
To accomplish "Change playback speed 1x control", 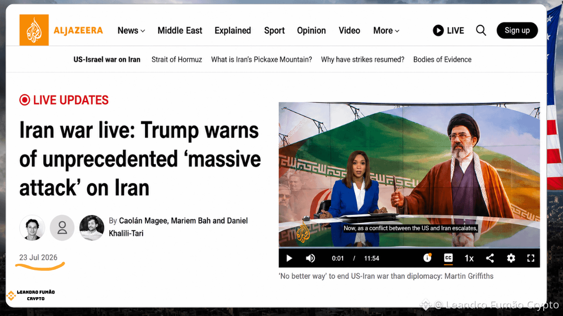I will click(469, 258).
